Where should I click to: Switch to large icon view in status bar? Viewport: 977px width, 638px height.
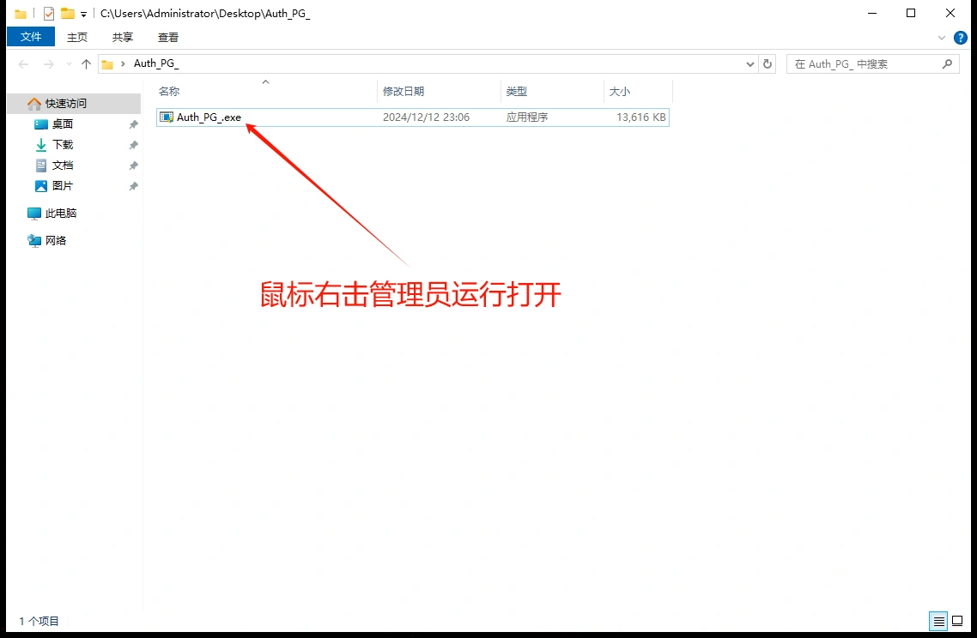957,620
